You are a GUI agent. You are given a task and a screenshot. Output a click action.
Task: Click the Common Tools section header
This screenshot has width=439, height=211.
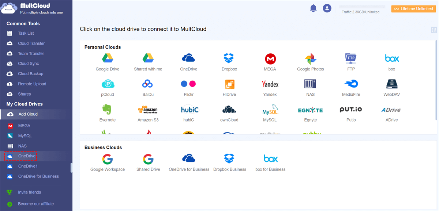click(x=23, y=24)
